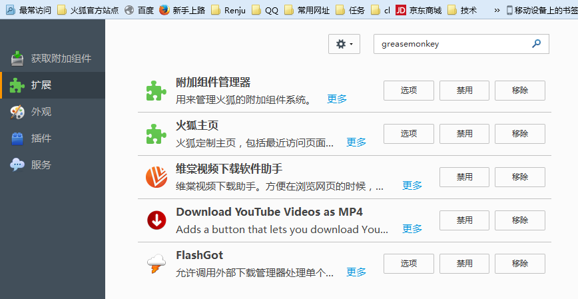Disable FlashGot with 禁用 button
The image size is (578, 299).
click(465, 264)
